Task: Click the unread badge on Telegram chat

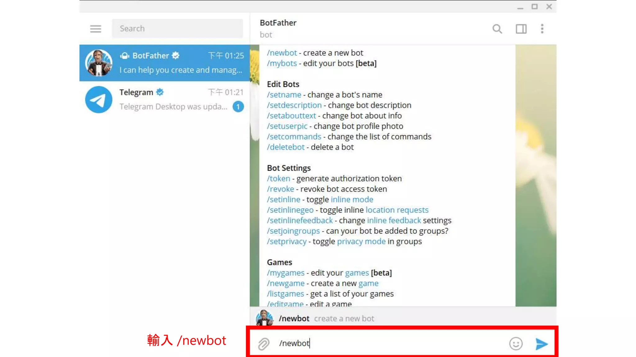Action: (238, 107)
